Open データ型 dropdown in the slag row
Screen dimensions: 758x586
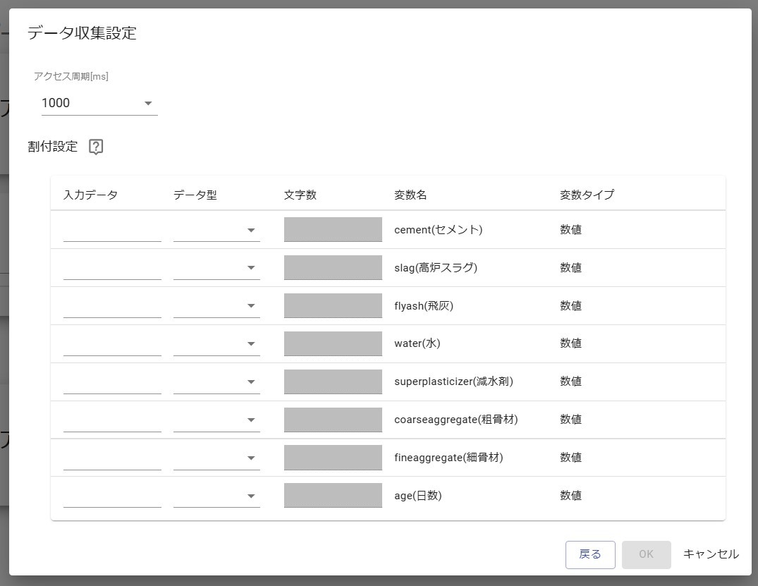[x=216, y=269]
